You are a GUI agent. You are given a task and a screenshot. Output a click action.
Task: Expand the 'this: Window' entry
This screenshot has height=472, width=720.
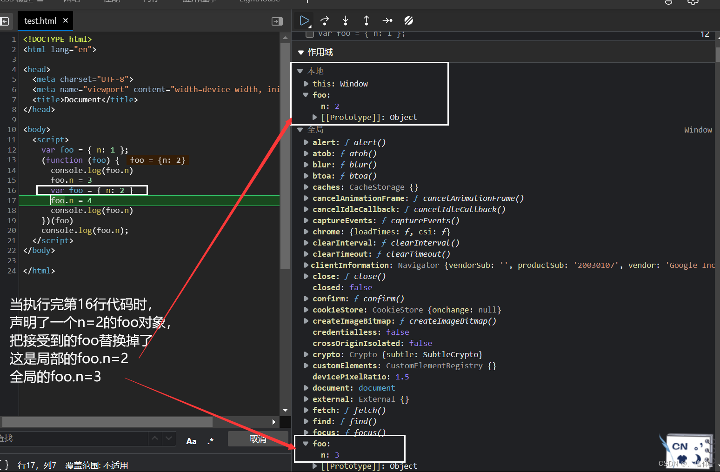pyautogui.click(x=306, y=84)
